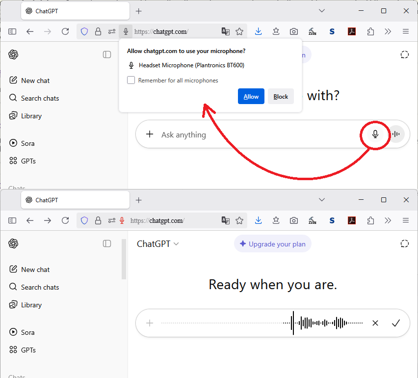Go forward in bottom browser window
Image resolution: width=418 pixels, height=378 pixels.
click(48, 220)
